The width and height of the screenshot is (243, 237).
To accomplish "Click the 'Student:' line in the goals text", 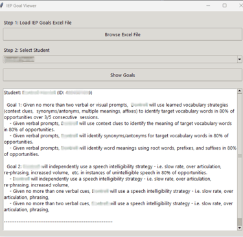I will click(48, 93).
